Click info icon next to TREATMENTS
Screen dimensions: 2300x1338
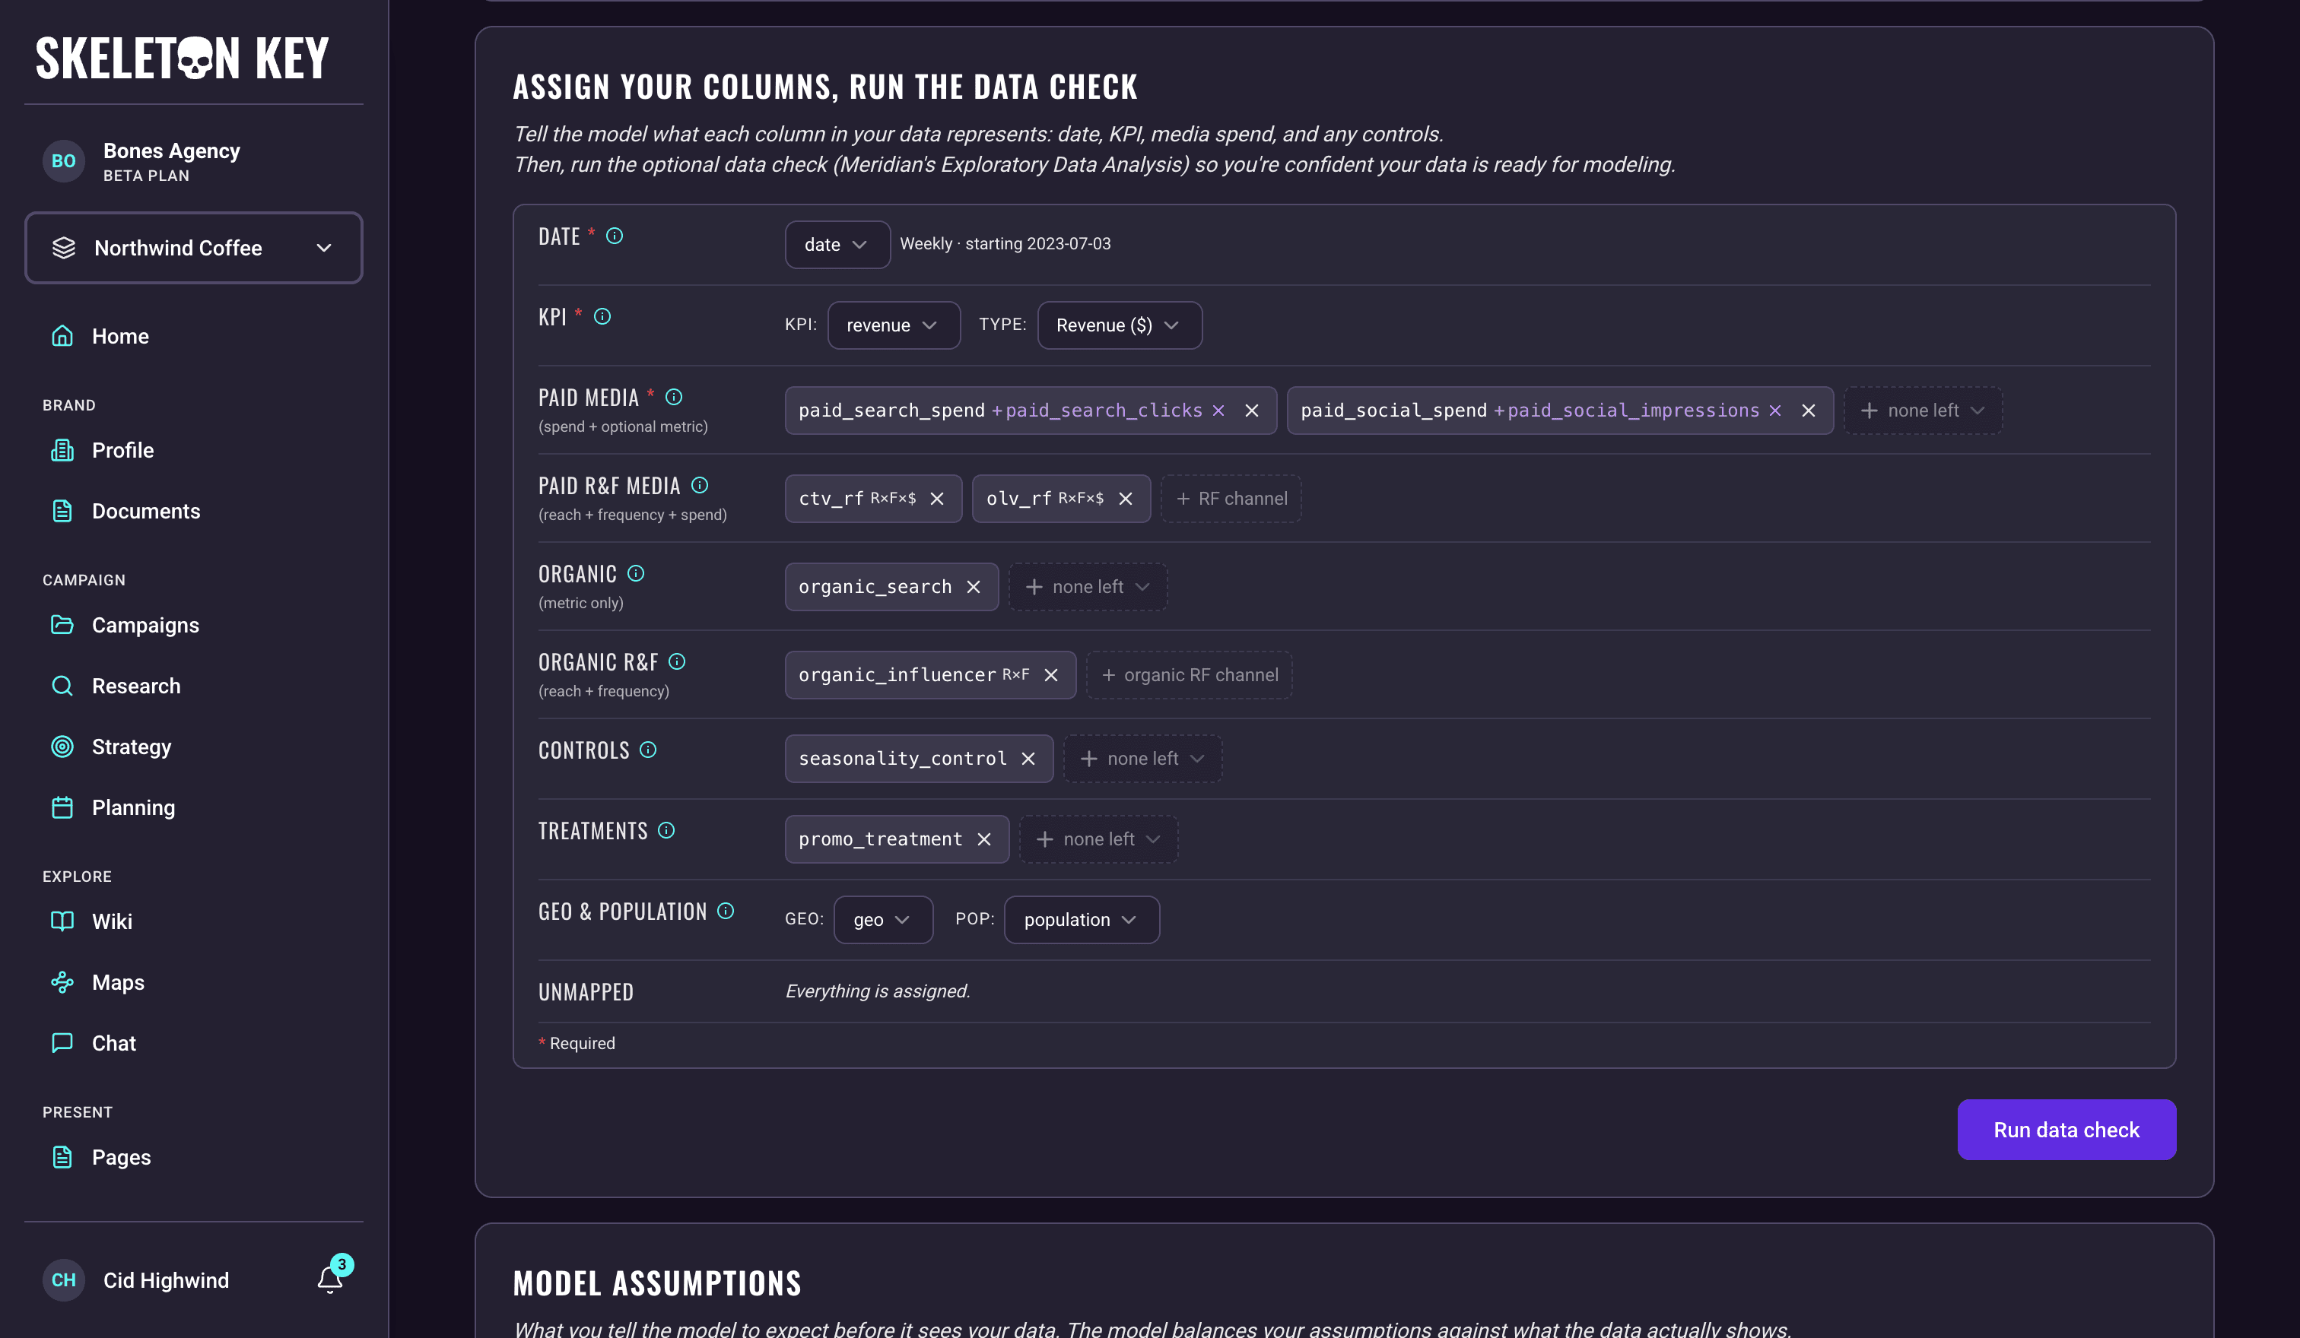[x=666, y=830]
